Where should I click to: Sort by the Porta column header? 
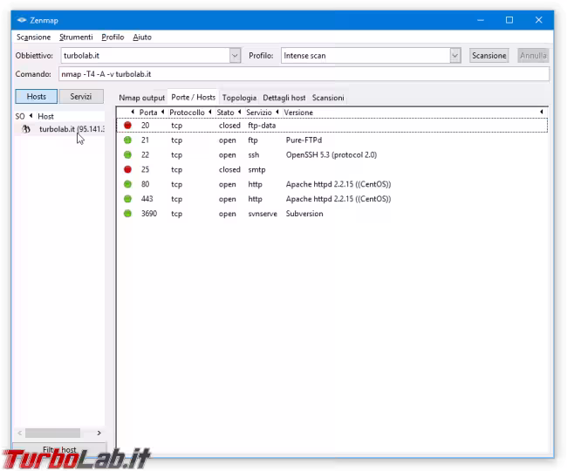(148, 113)
